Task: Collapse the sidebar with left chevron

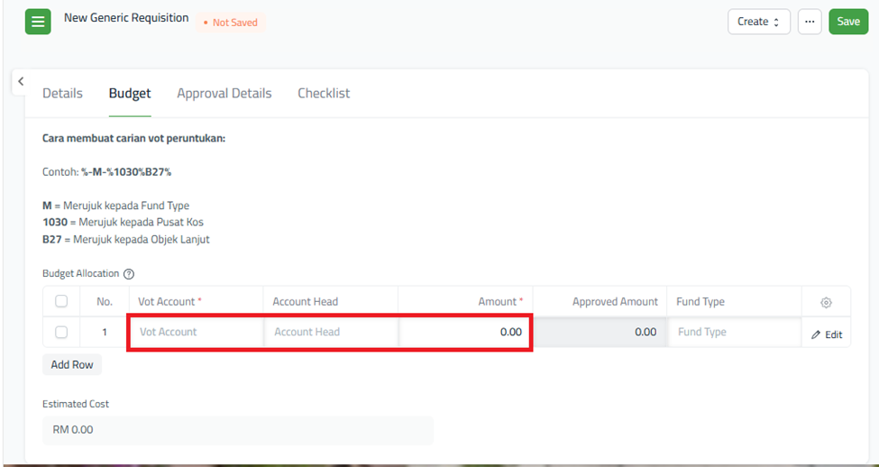Action: [21, 82]
